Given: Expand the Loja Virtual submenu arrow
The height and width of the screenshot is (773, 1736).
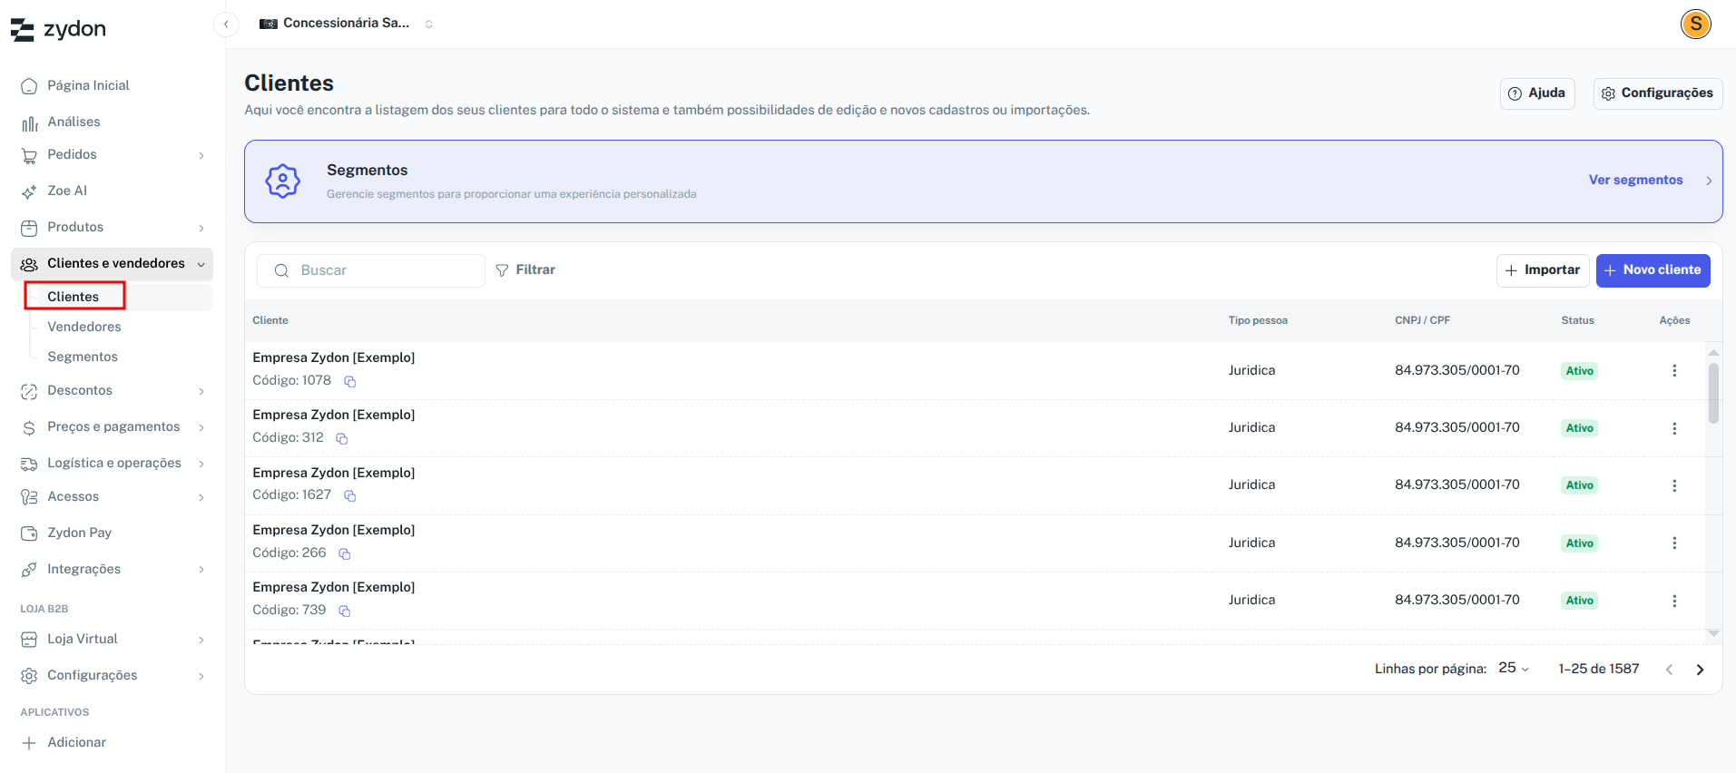Looking at the screenshot, I should [x=201, y=640].
